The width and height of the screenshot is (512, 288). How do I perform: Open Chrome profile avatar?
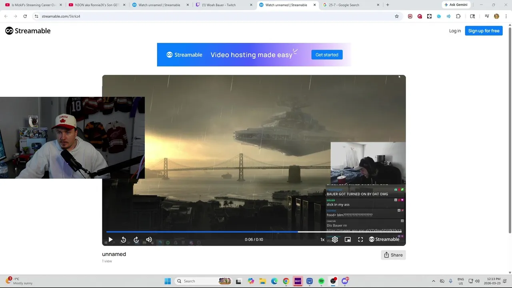point(496,16)
